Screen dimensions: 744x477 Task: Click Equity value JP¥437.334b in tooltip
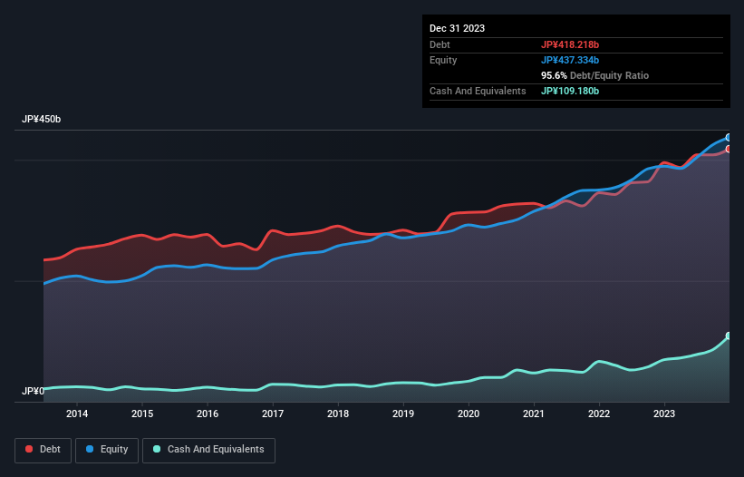570,60
